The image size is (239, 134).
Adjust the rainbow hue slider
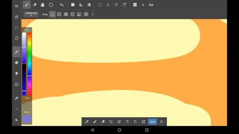(x=30, y=64)
